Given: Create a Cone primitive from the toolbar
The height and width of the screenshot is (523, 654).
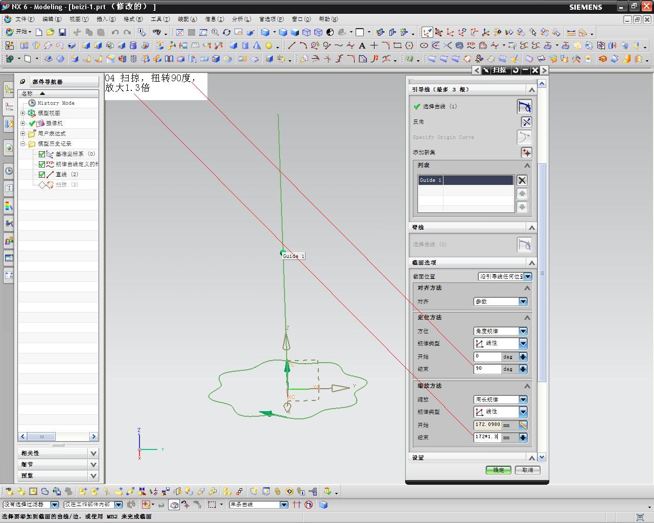Looking at the screenshot, I should click(257, 45).
